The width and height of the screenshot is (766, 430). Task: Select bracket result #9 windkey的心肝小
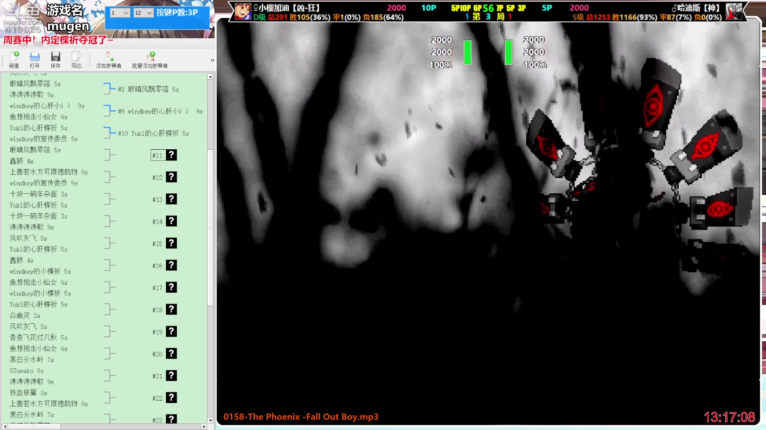pos(160,111)
